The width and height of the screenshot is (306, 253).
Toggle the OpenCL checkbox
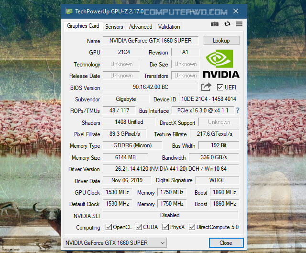pyautogui.click(x=109, y=227)
